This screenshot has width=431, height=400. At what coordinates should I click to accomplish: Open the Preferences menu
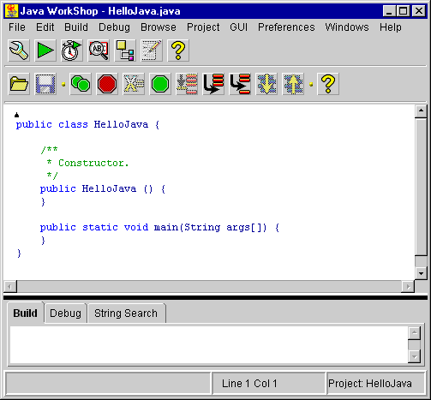click(286, 27)
